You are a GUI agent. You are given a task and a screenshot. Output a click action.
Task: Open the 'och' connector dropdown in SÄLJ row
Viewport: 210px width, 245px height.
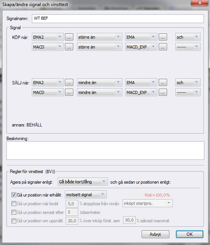coord(188,82)
